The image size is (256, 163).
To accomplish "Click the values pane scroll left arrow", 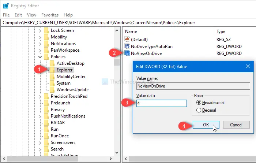I will pos(126,159).
